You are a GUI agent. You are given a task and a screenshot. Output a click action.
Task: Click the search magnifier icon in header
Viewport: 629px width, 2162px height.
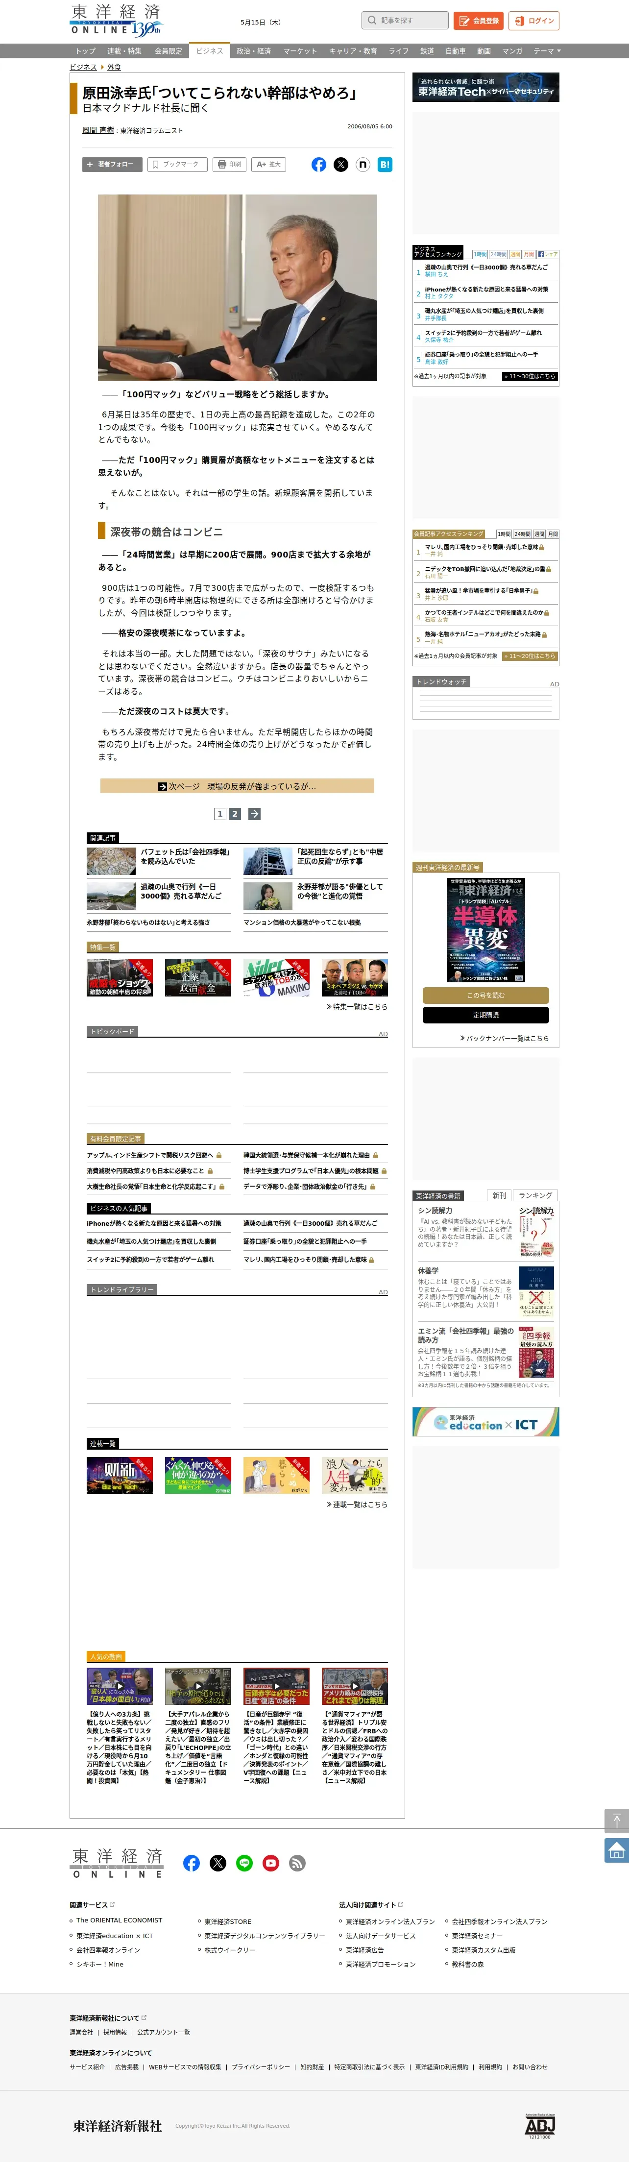click(372, 20)
